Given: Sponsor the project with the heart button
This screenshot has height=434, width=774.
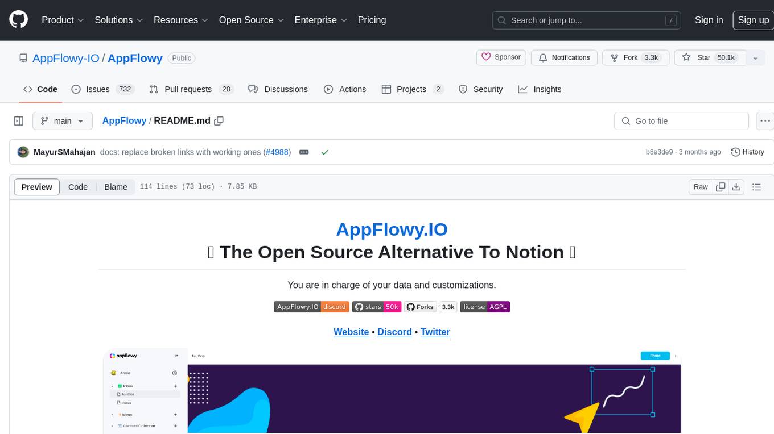Looking at the screenshot, I should coord(501,57).
